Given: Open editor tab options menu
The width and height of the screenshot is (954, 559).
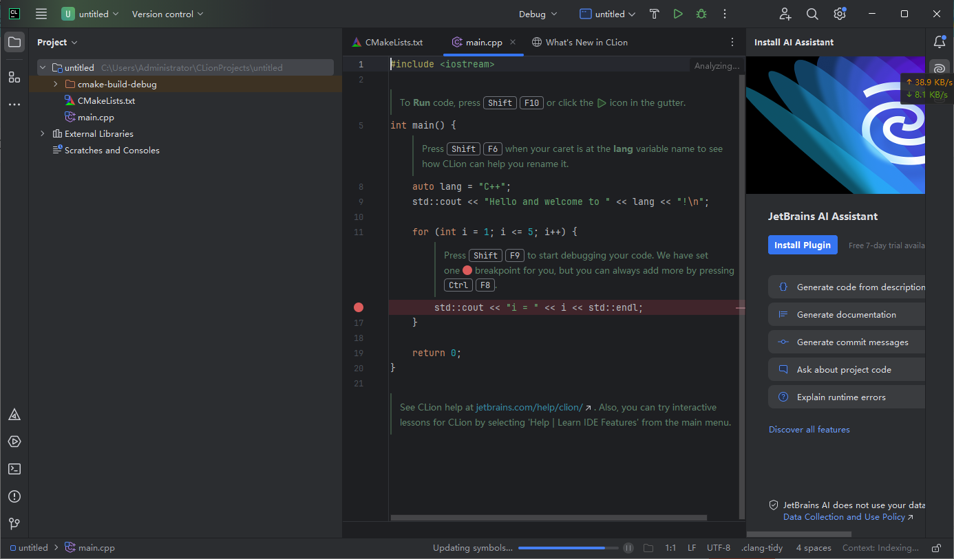Looking at the screenshot, I should pyautogui.click(x=732, y=42).
